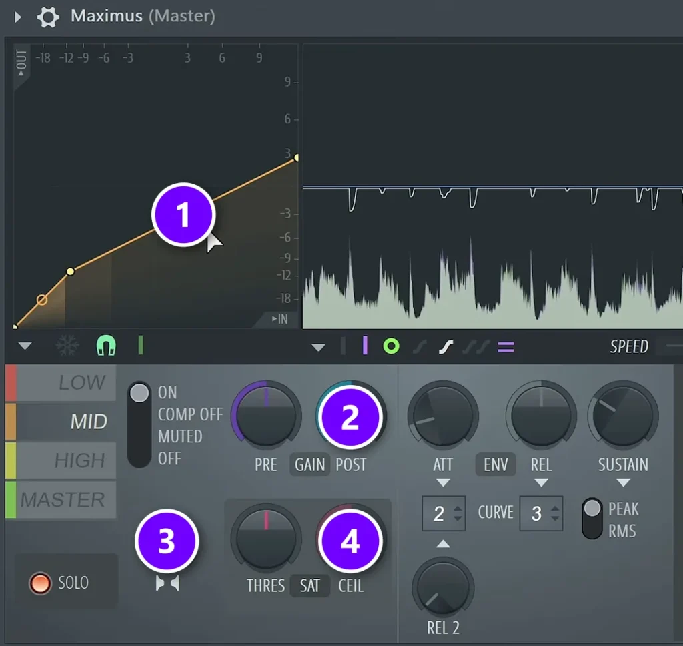Click the up arrow above REL 2
This screenshot has width=683, height=646.
tap(443, 544)
